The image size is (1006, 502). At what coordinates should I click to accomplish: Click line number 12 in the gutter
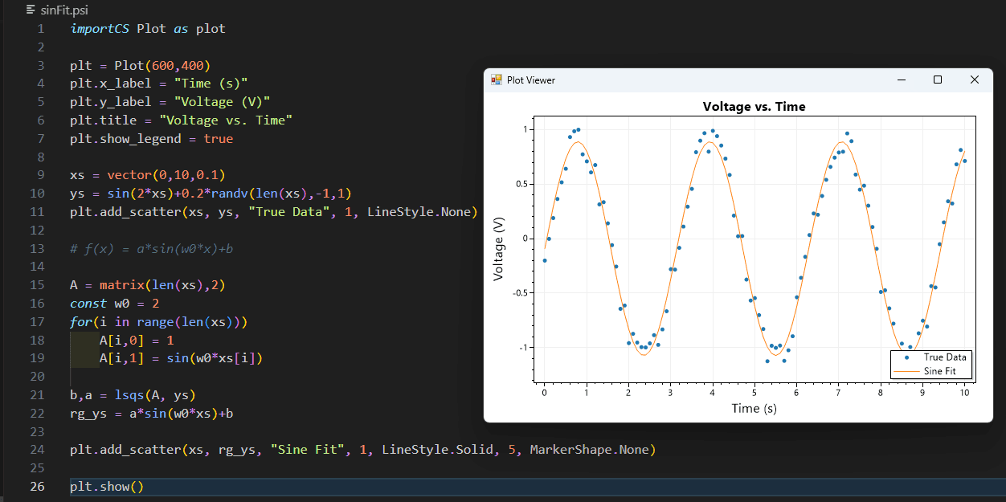coord(37,231)
